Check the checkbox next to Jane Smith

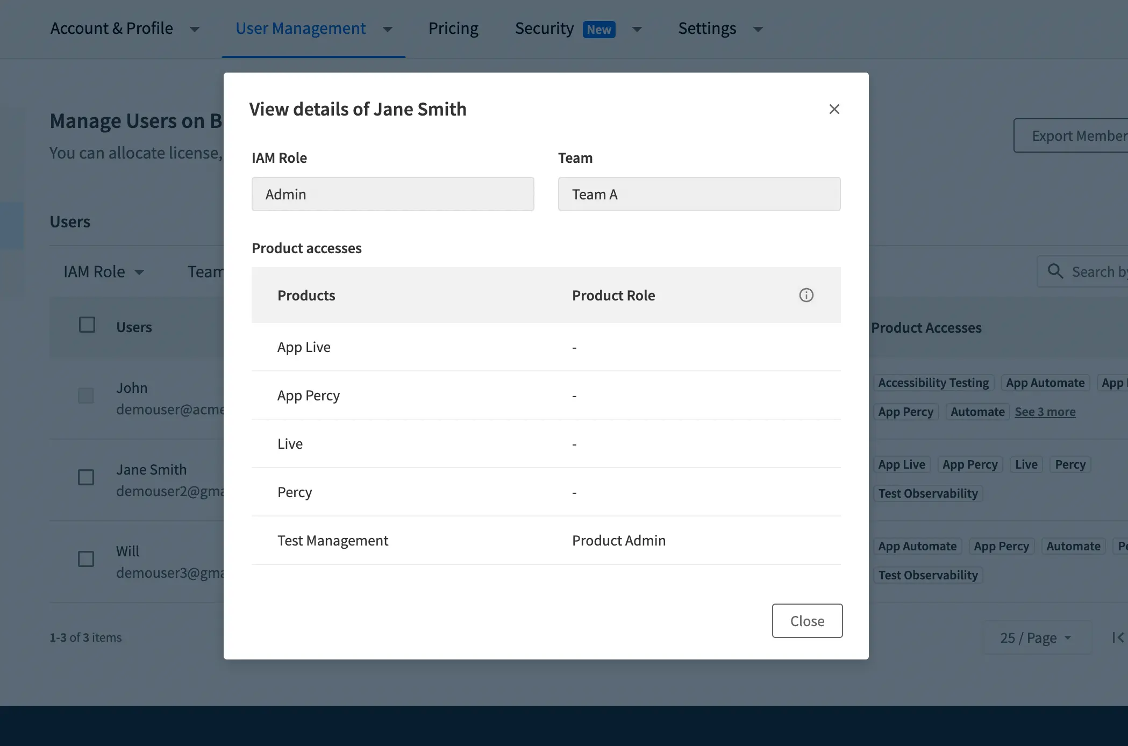pos(86,477)
